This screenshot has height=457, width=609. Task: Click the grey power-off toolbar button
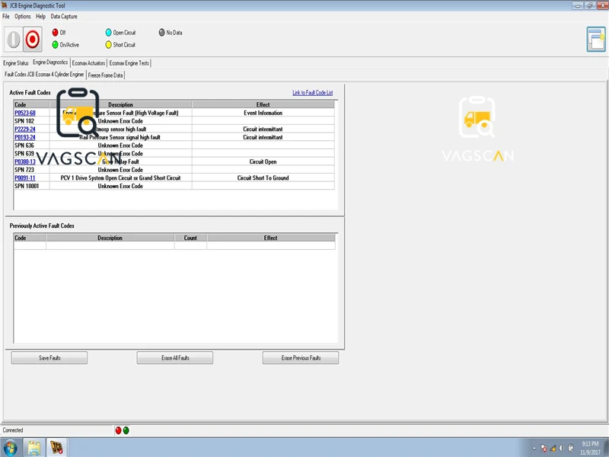pos(13,40)
